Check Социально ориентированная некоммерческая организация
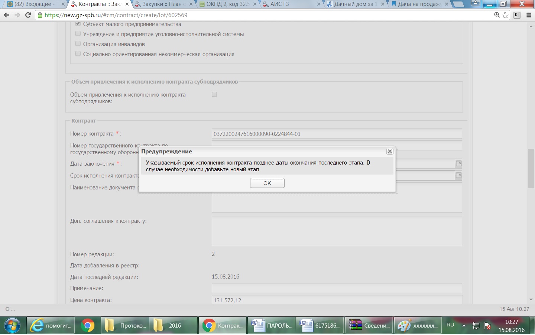Screen dimensions: 535x335 (78, 53)
